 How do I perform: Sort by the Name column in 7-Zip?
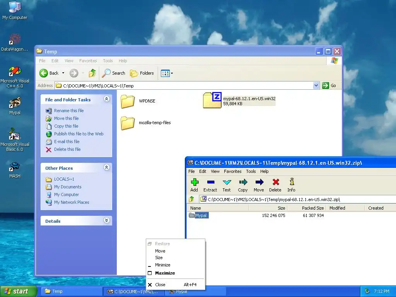click(x=218, y=208)
